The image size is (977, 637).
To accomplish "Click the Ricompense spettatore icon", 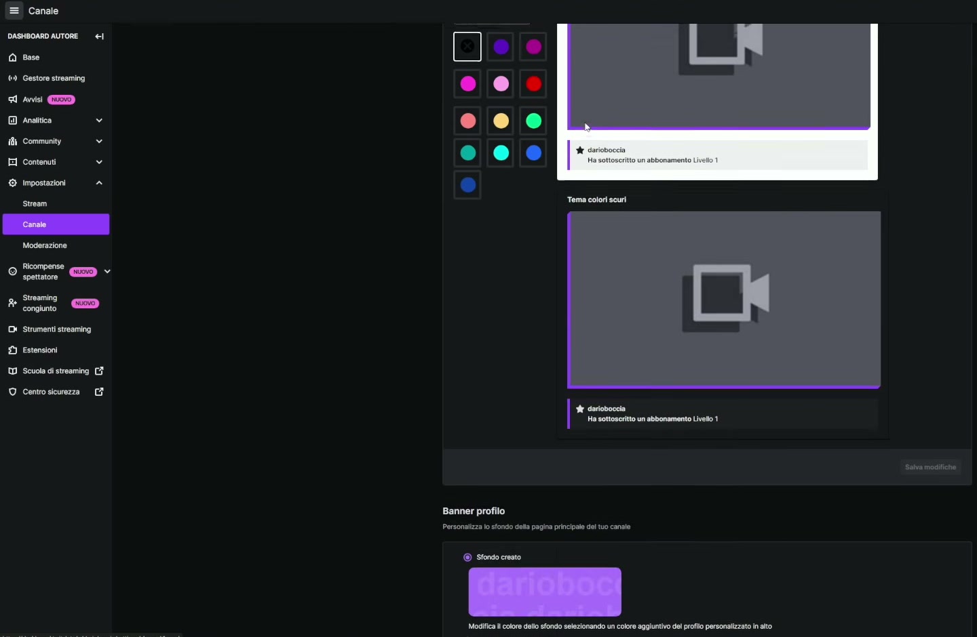I will (12, 272).
